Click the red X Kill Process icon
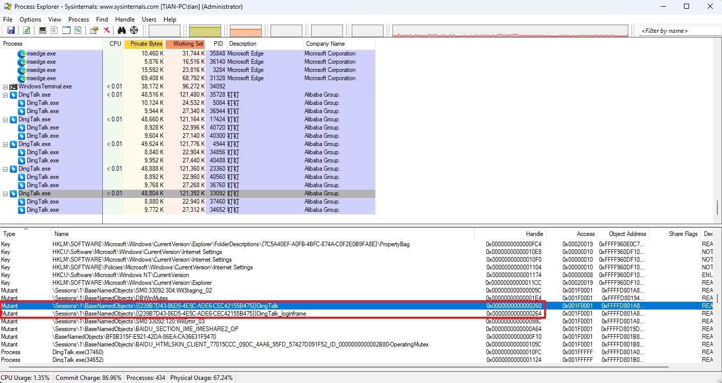Image resolution: width=722 pixels, height=383 pixels. [106, 30]
